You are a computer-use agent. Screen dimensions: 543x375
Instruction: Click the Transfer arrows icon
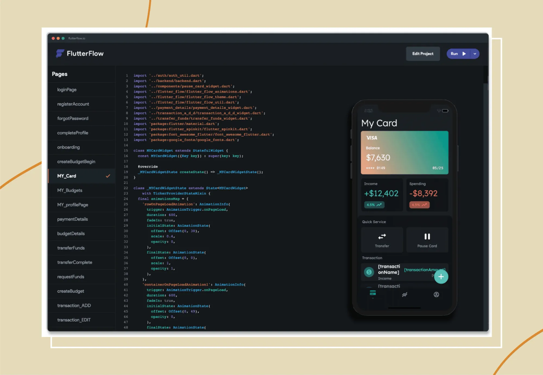pos(382,236)
